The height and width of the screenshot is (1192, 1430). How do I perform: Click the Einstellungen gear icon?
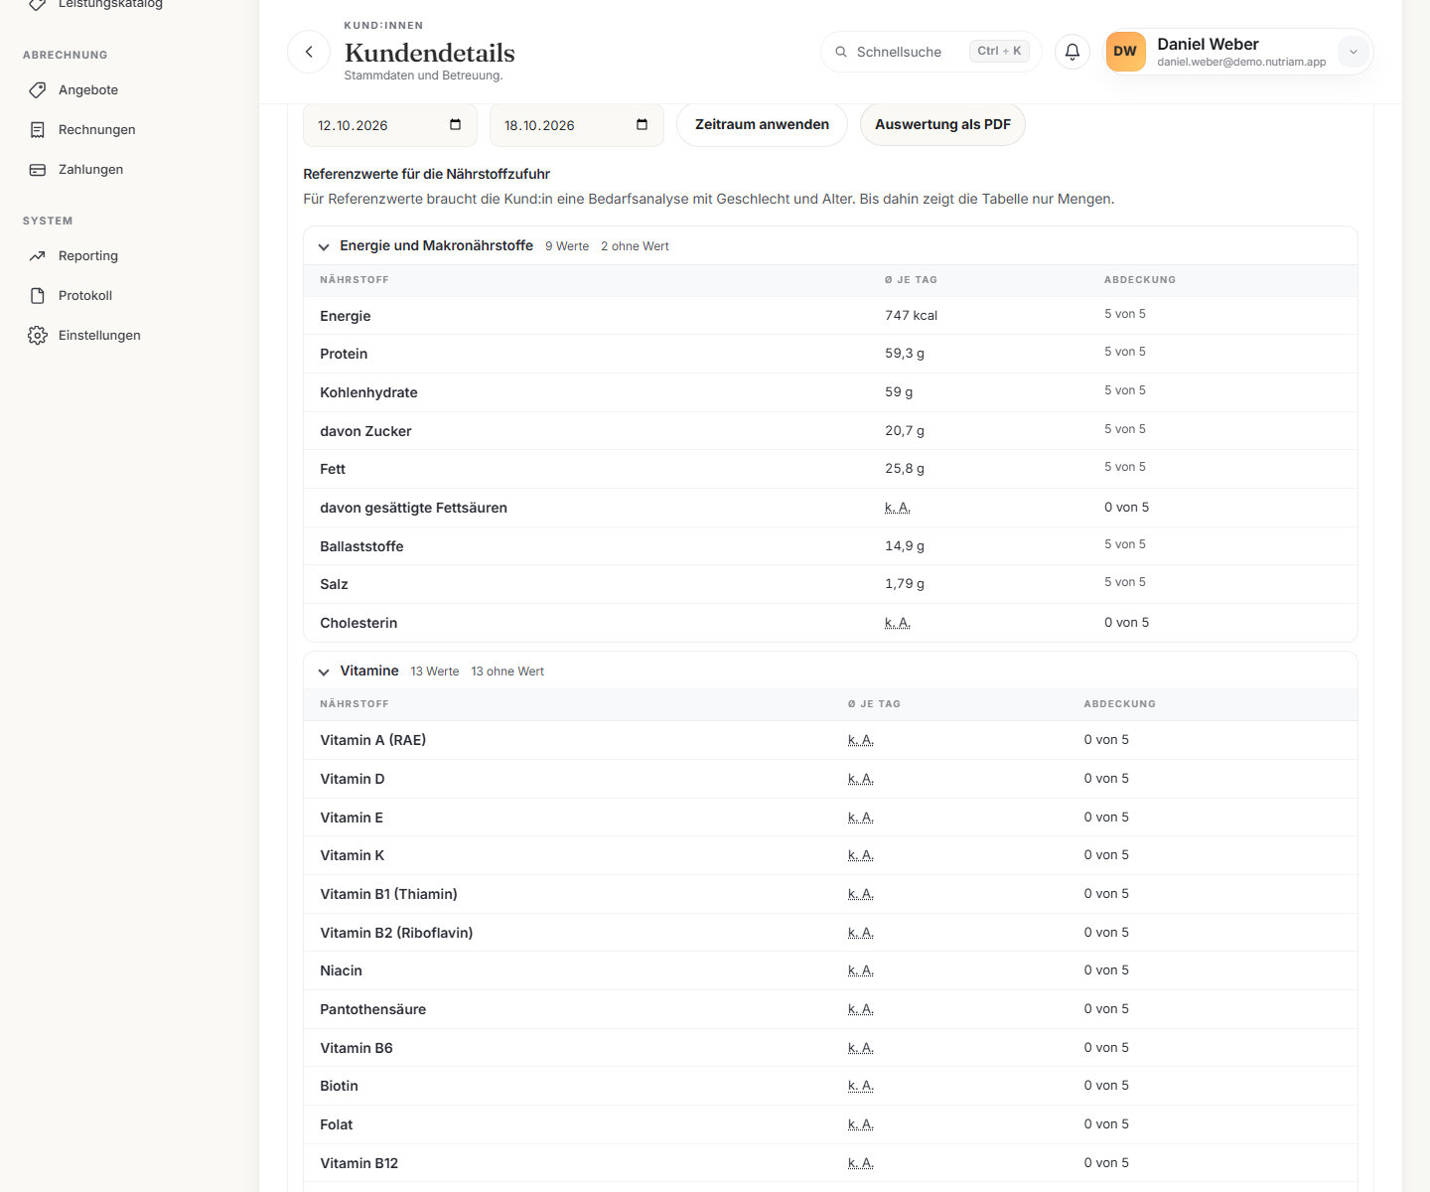[38, 335]
